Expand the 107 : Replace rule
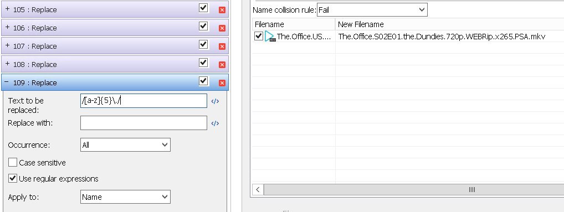 tap(8, 46)
